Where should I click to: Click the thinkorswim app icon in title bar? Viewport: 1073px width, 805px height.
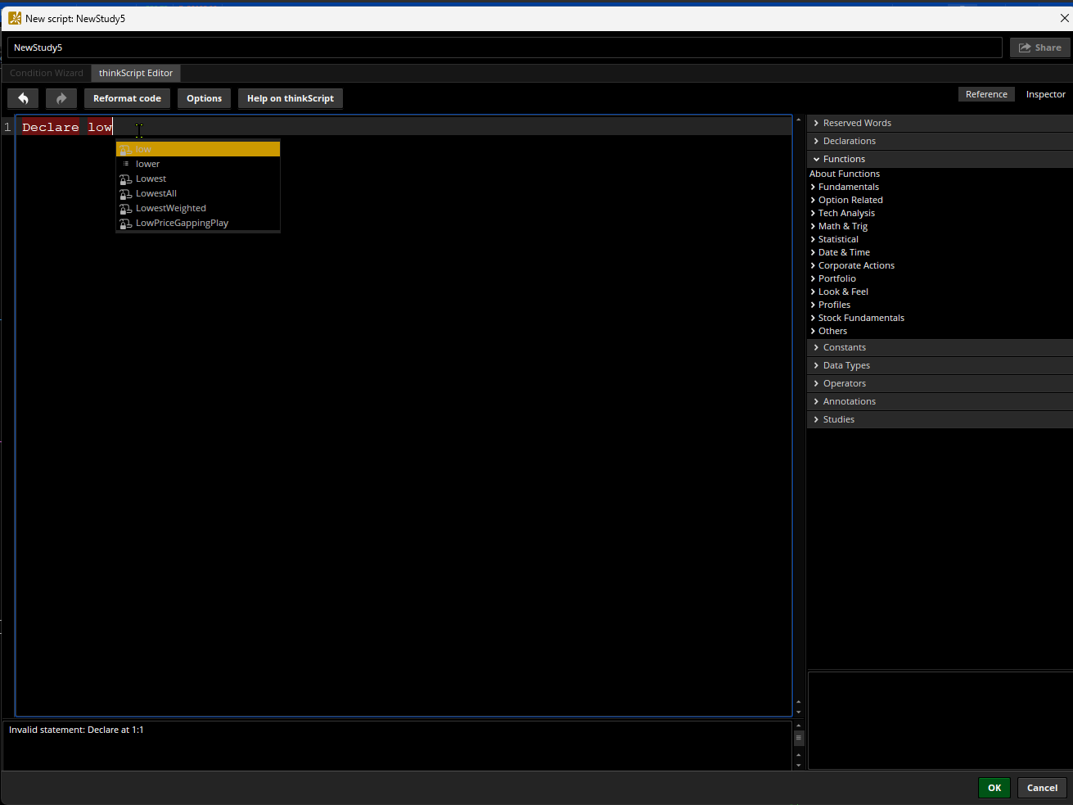point(14,18)
